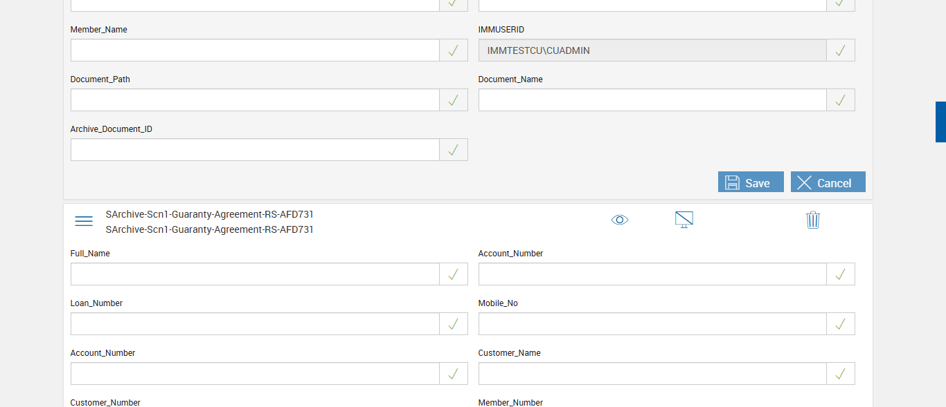Click checkmark next to Loan_Number field
This screenshot has width=946, height=407.
pos(454,324)
